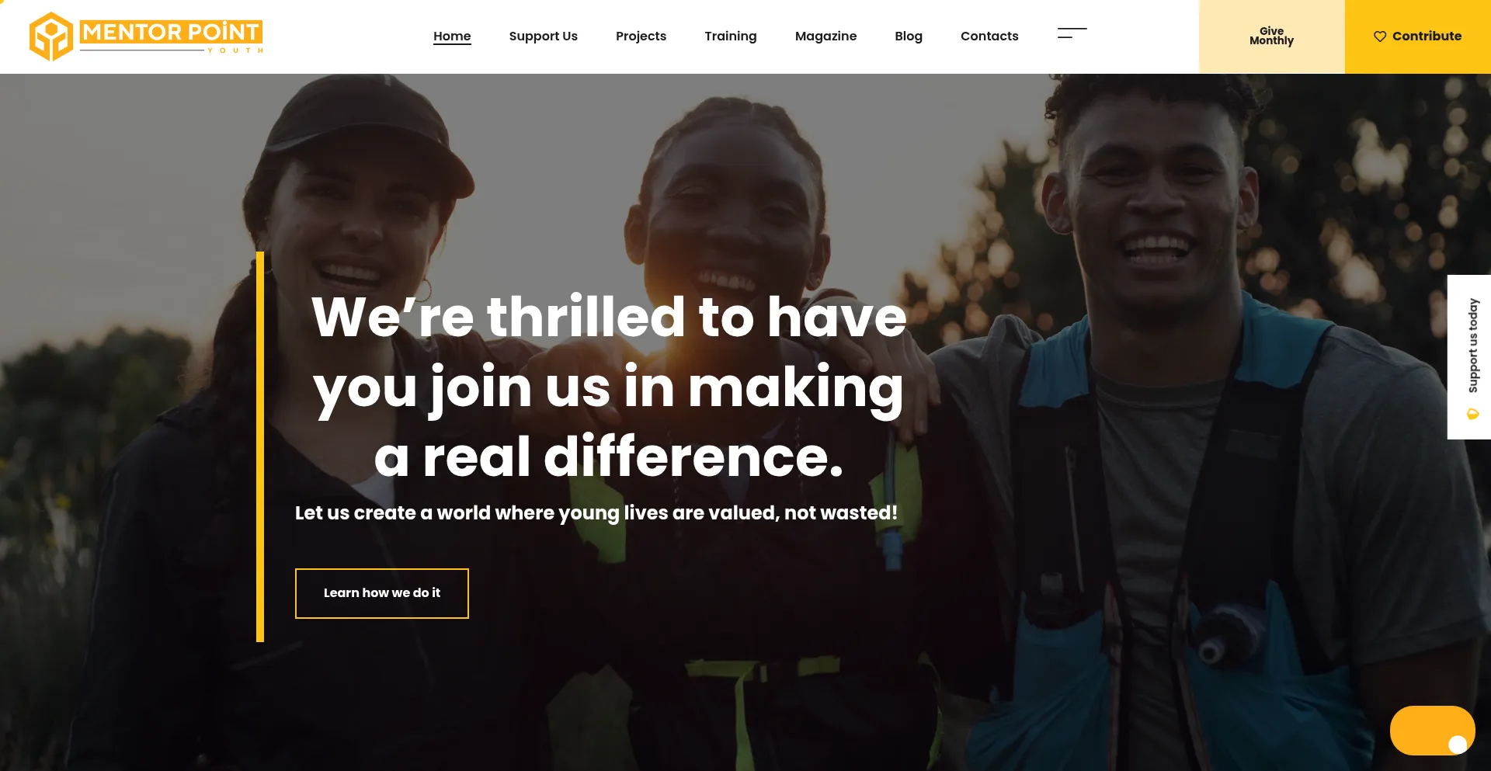The width and height of the screenshot is (1491, 771).
Task: Click the subheading about young lives valued
Action: pos(596,513)
